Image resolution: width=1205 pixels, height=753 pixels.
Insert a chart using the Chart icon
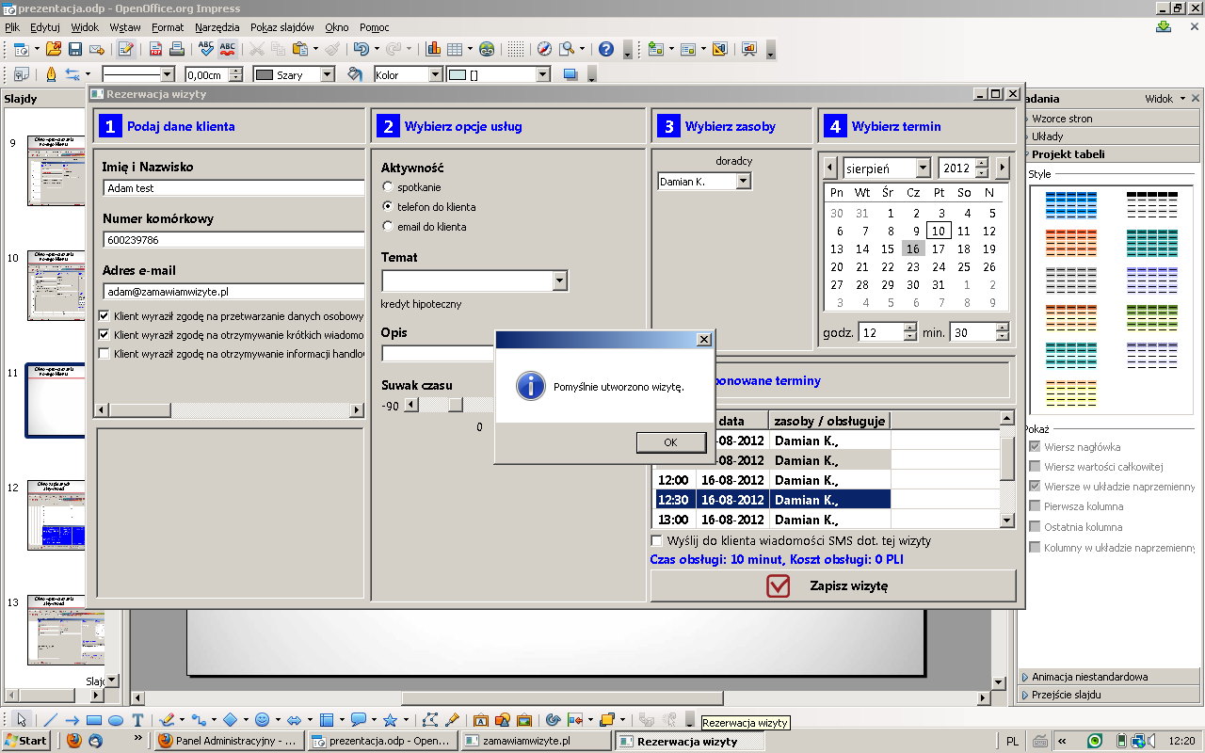click(433, 49)
